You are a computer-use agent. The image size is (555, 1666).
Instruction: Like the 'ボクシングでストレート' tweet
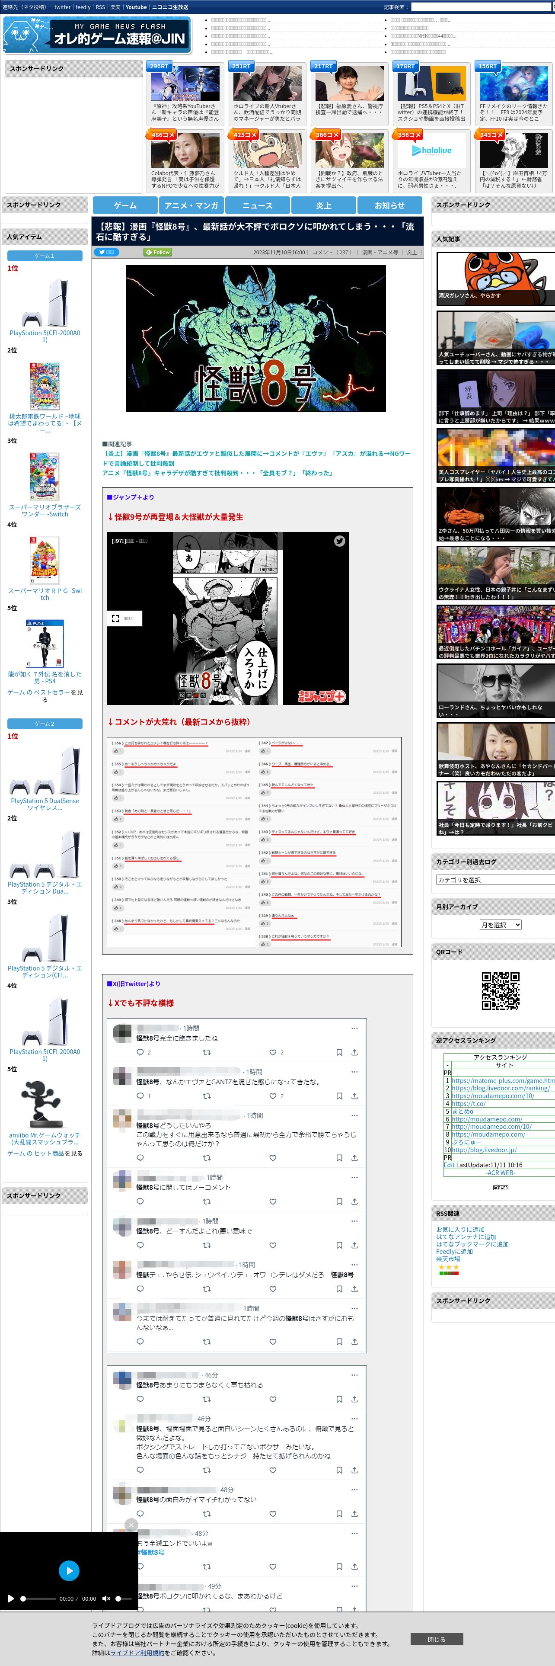(x=273, y=1470)
